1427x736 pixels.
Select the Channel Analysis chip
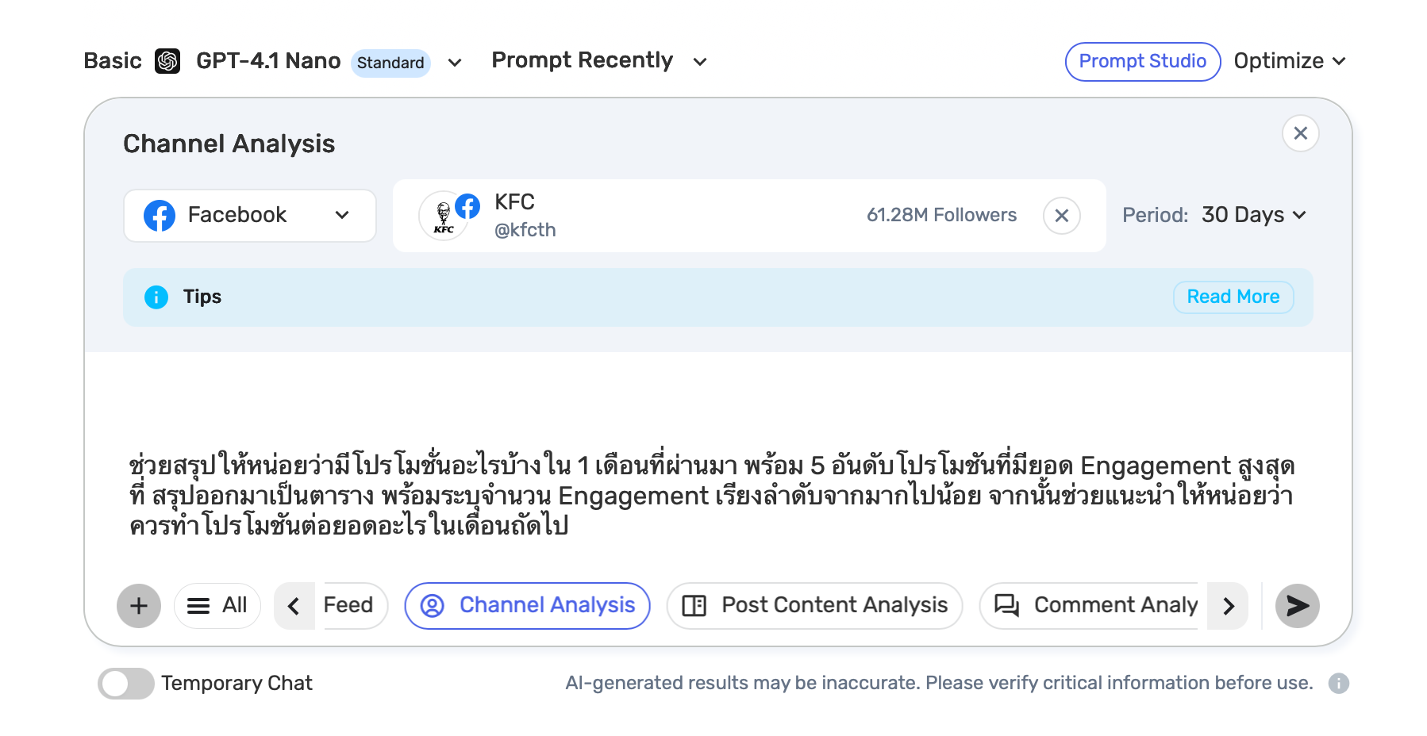click(527, 606)
